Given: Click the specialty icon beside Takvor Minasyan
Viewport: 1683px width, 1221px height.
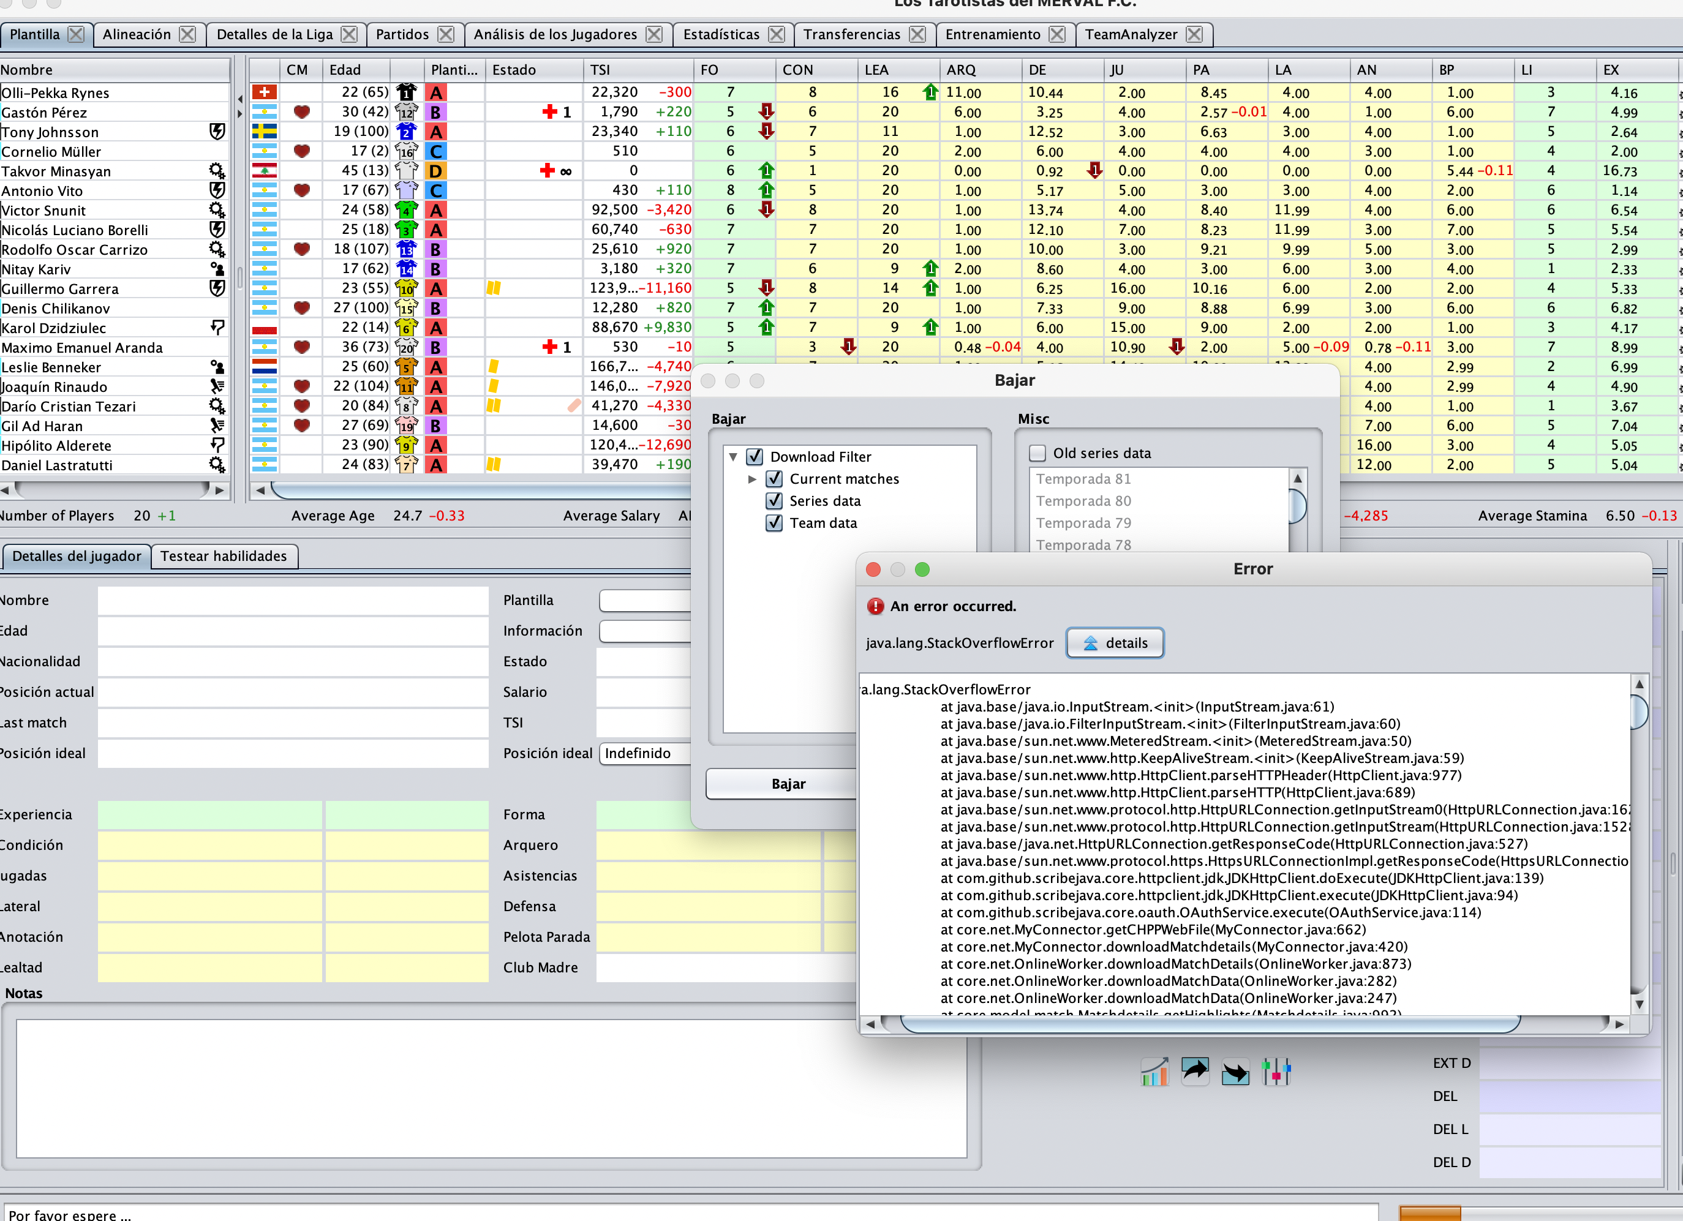Looking at the screenshot, I should point(217,171).
